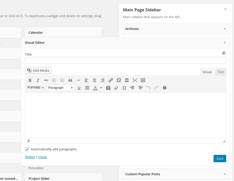Viewport: 234px width, 181px height.
Task: Insert a special character (omega)
Action: pos(124,88)
